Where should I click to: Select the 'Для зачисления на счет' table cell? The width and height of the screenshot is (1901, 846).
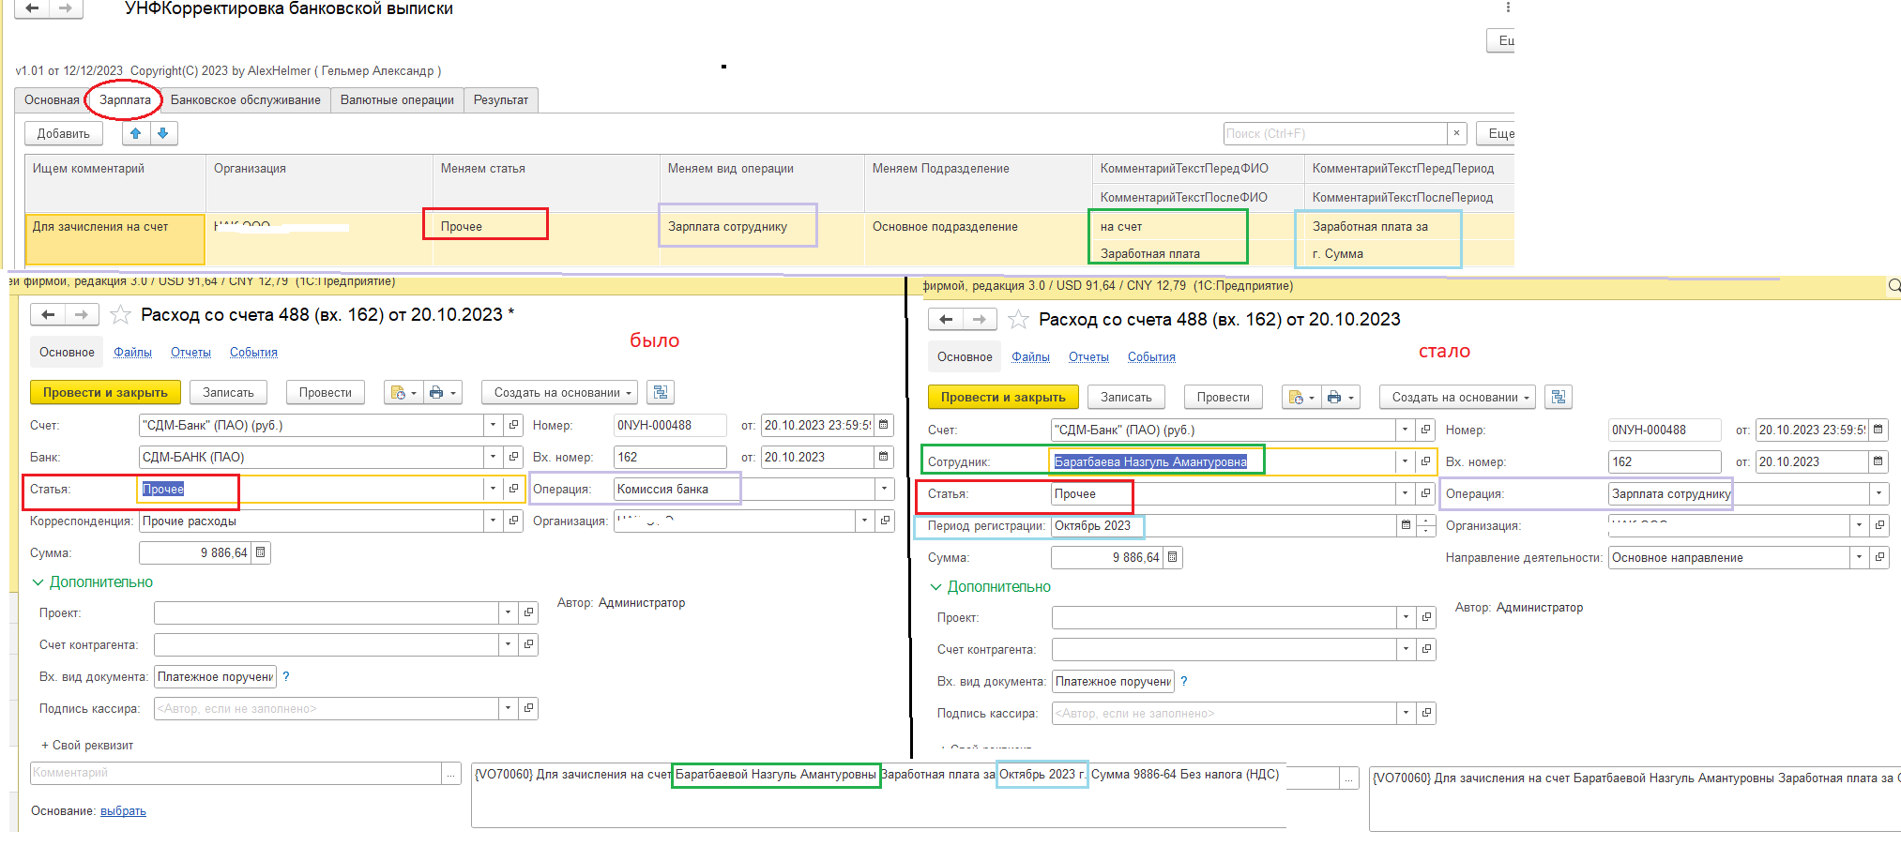[x=115, y=239]
